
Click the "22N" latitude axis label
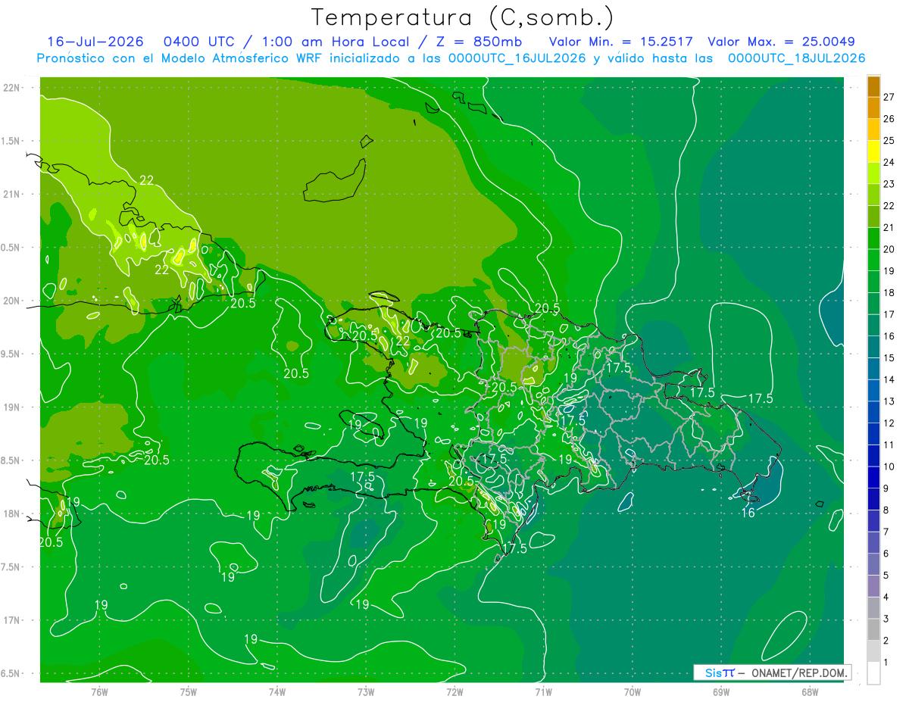[x=12, y=87]
